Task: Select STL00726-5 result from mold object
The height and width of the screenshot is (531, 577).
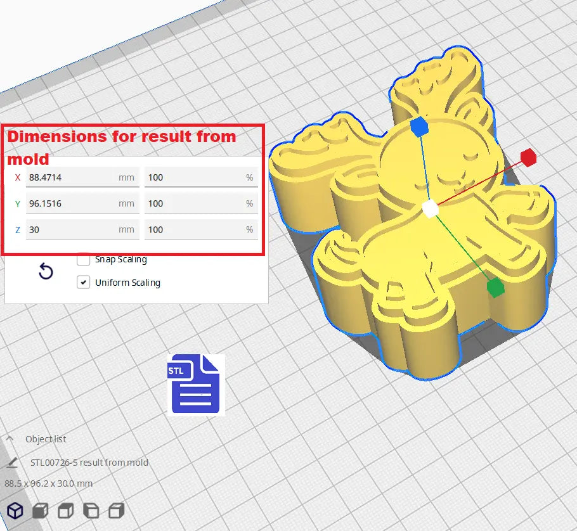Action: tap(89, 463)
